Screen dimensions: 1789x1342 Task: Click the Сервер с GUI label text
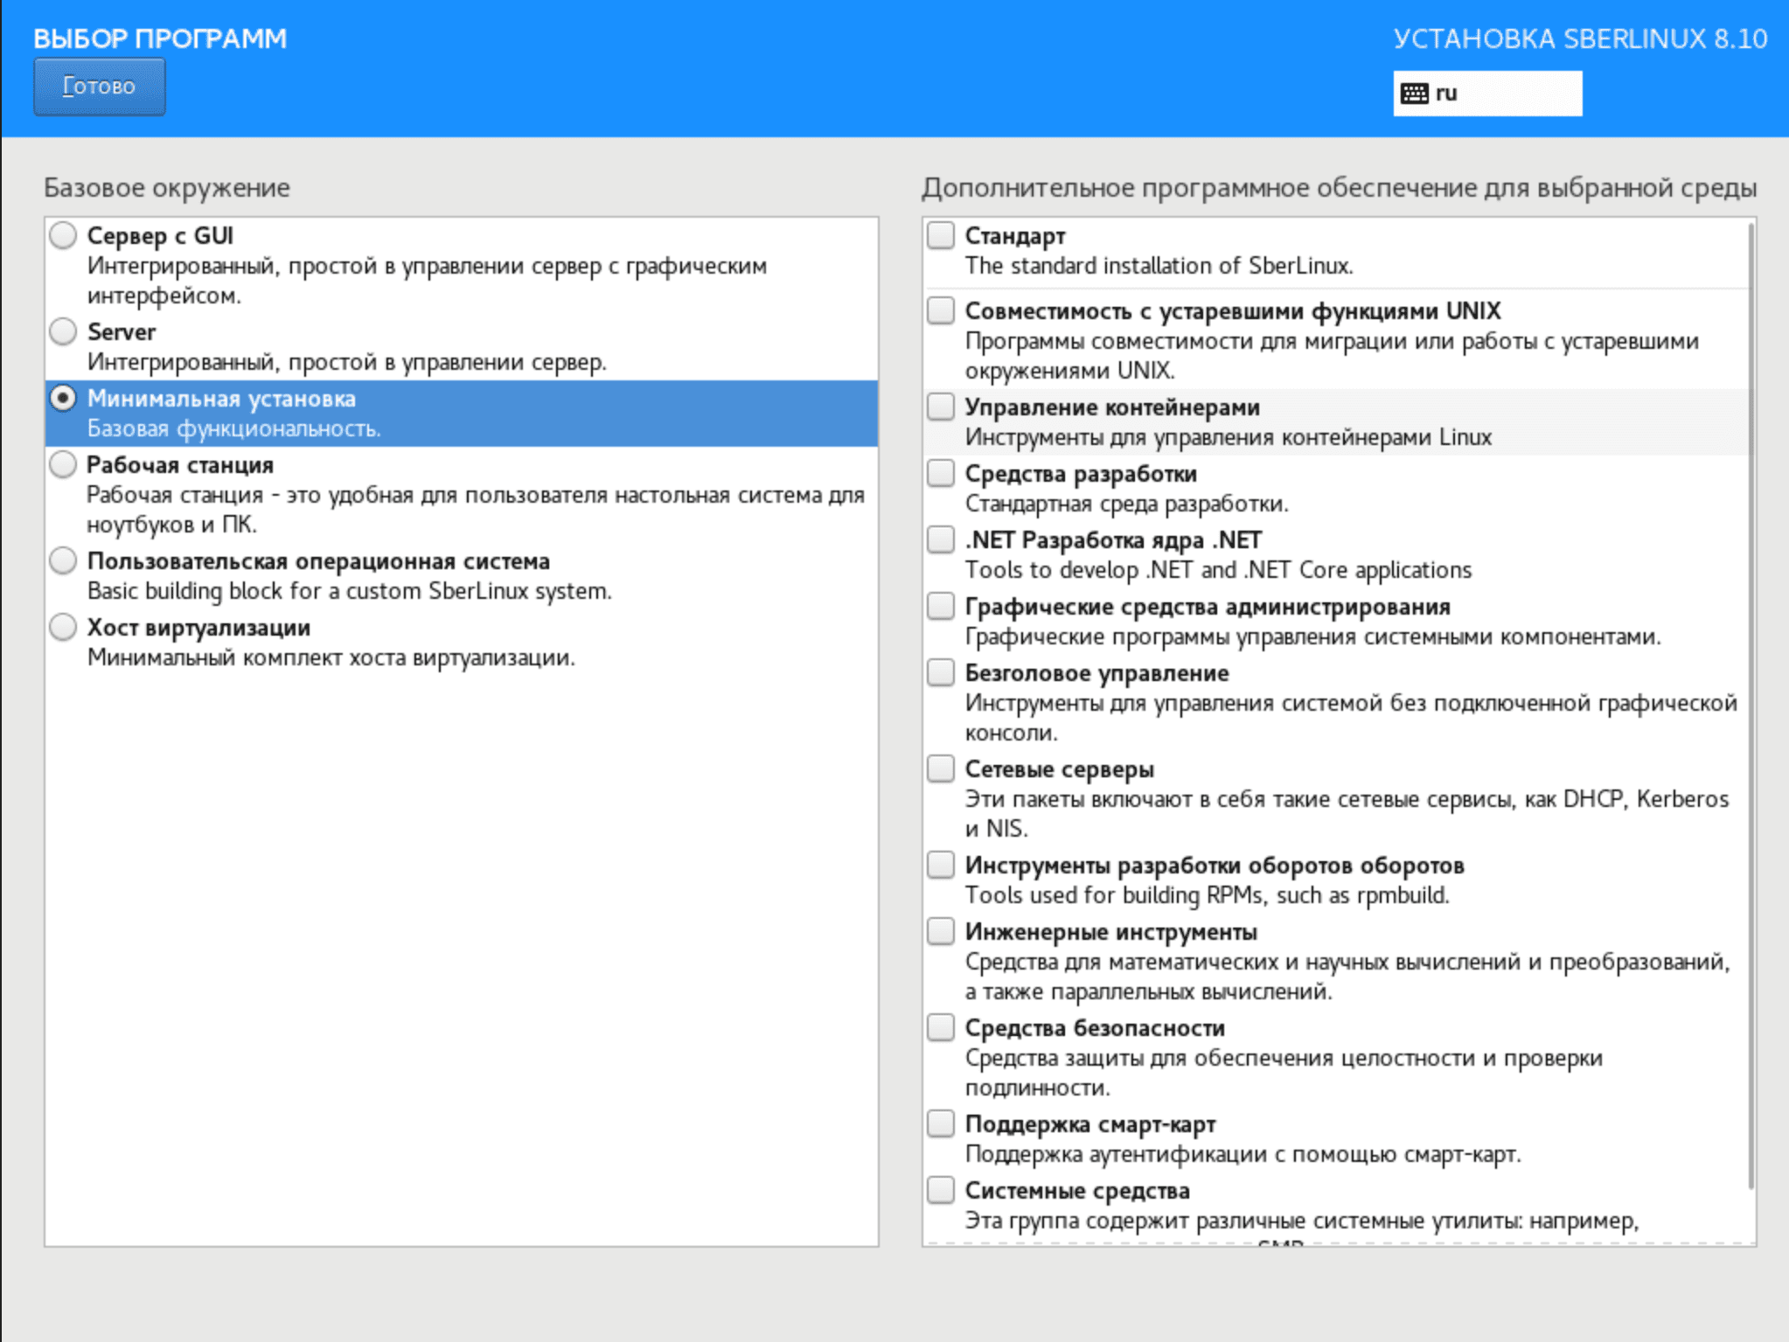pyautogui.click(x=160, y=236)
